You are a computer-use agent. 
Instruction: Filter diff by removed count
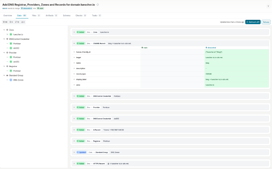click(11, 22)
